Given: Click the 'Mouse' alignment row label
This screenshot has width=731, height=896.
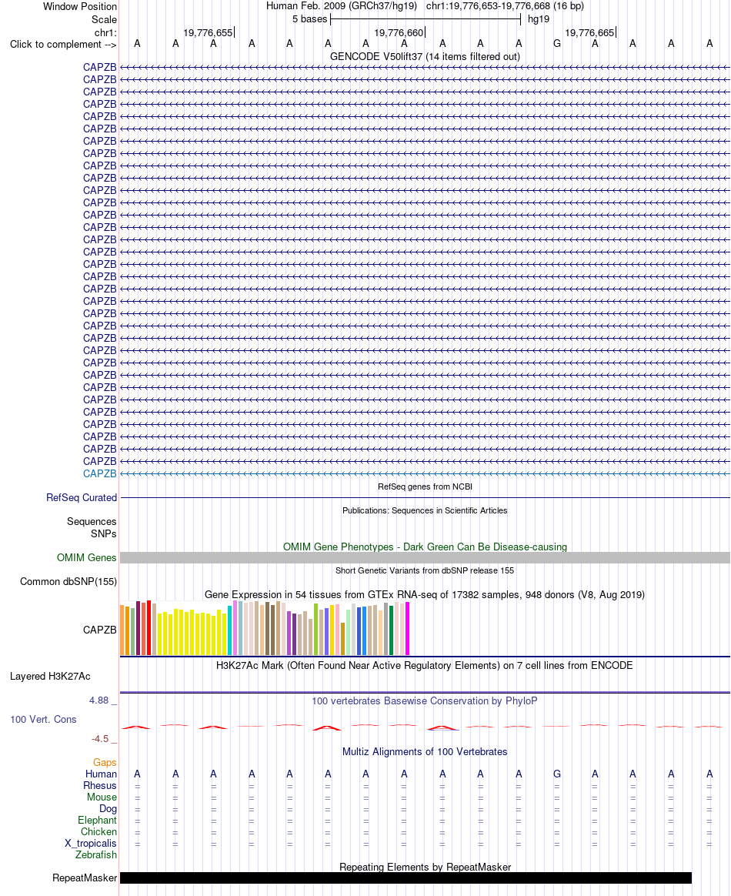Looking at the screenshot, I should coord(102,797).
